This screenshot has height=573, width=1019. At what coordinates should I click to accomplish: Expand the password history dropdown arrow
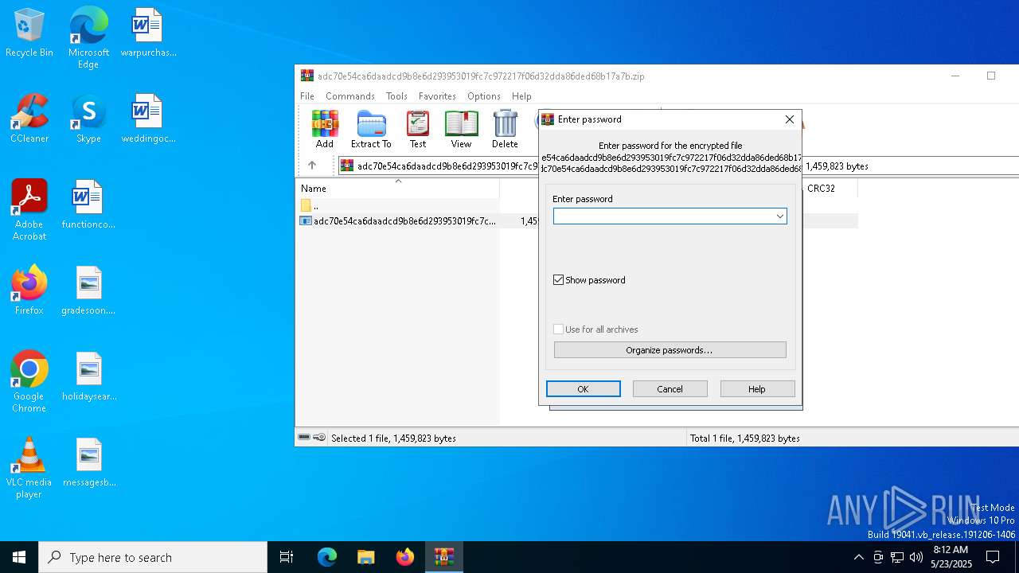pyautogui.click(x=780, y=216)
